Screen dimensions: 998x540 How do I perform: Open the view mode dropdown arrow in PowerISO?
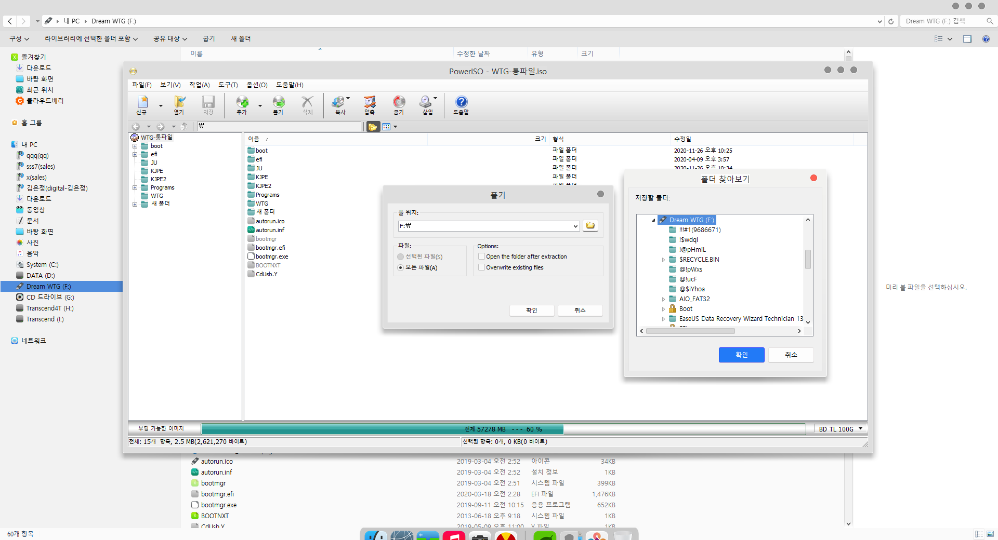395,127
